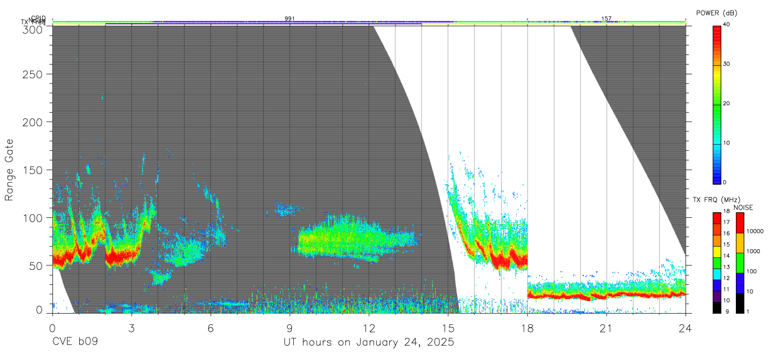Click the 'CVE b09' radar beam label
Viewport: 771px width, 355px height.
[75, 342]
